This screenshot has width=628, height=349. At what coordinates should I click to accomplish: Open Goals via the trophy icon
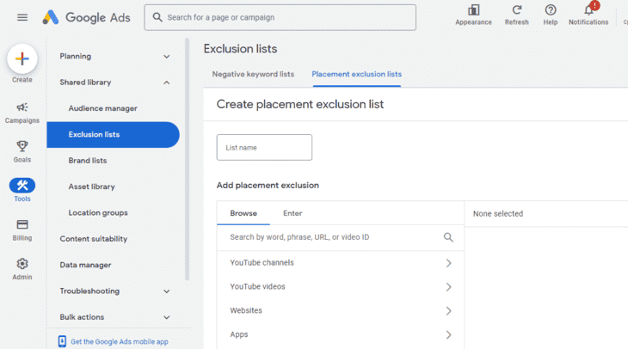point(22,146)
